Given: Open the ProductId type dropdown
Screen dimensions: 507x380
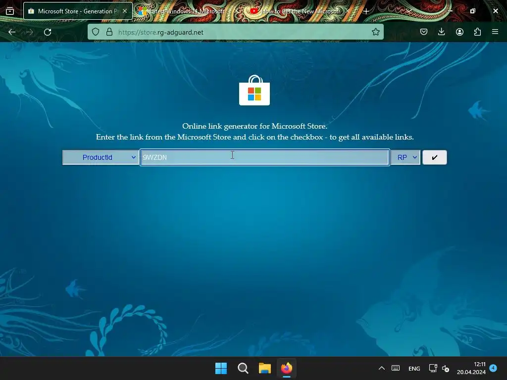Looking at the screenshot, I should pos(101,157).
